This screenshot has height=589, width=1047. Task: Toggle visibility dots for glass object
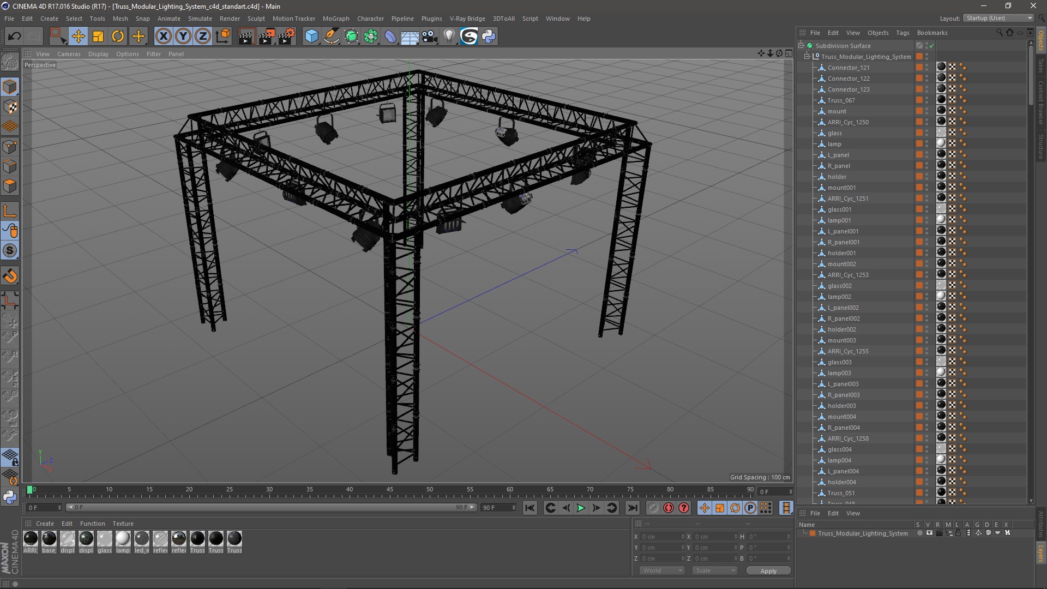(926, 133)
